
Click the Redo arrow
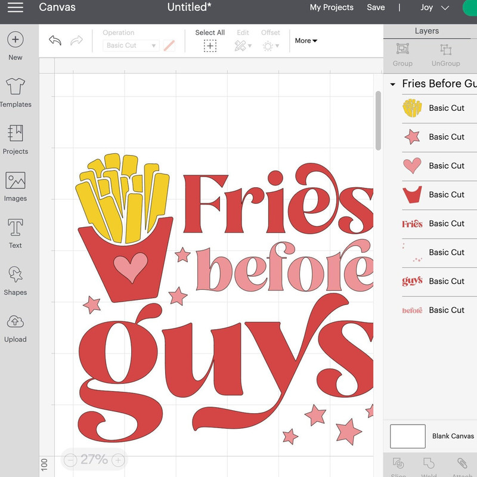(76, 41)
